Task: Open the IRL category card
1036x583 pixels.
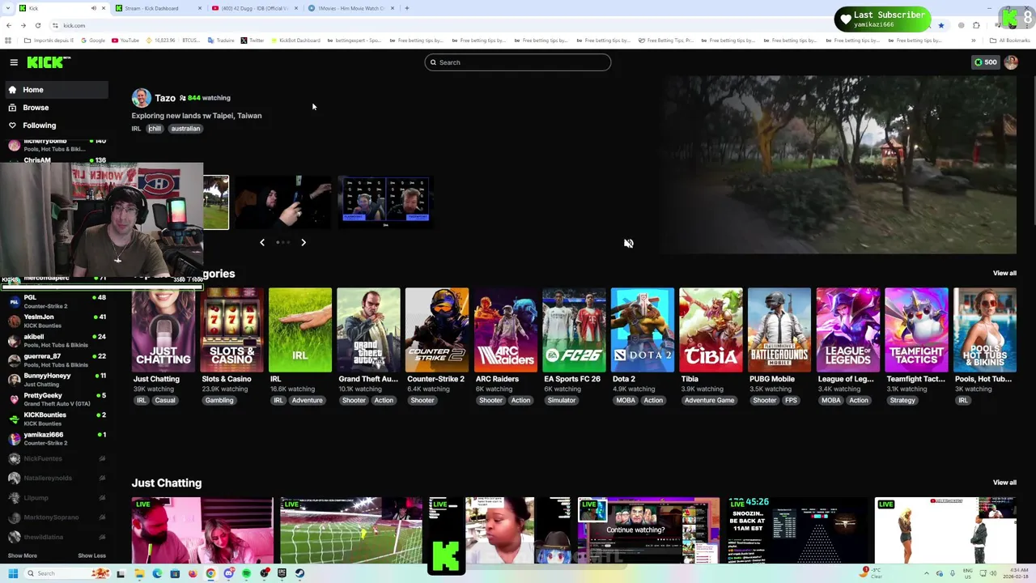Action: coord(300,330)
